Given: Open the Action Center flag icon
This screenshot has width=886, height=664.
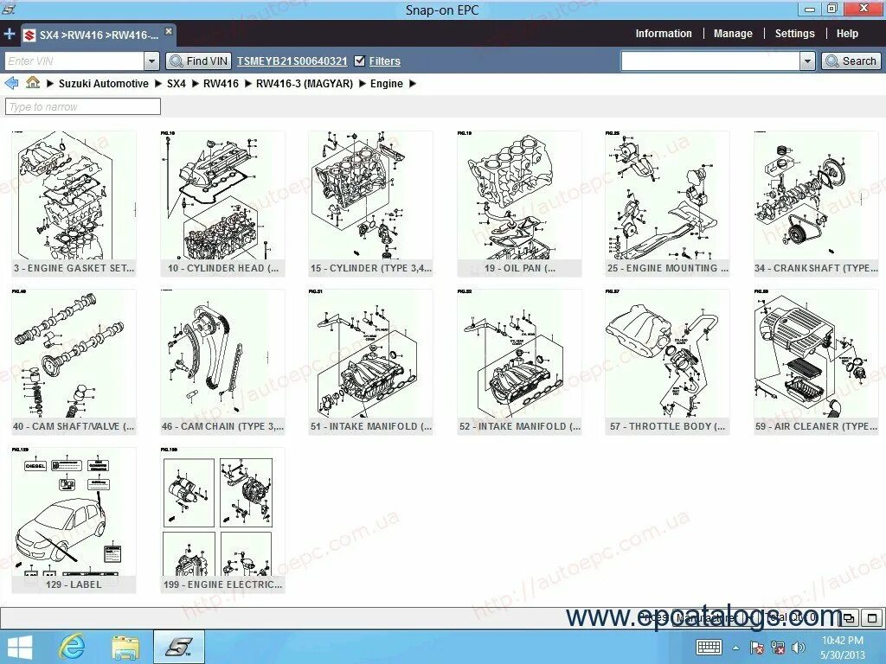Looking at the screenshot, I should tap(756, 648).
